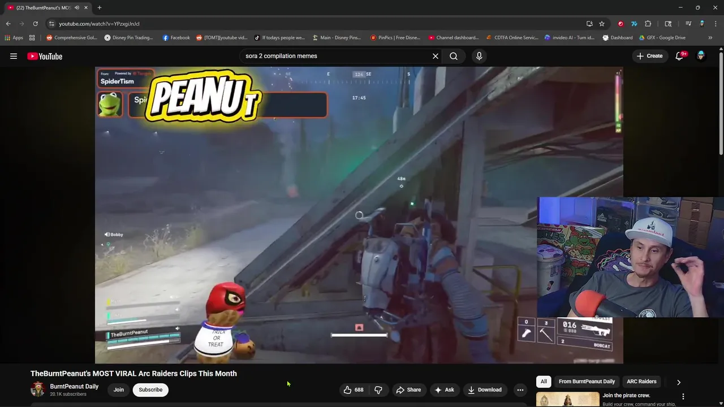Clear the search box with the X
The width and height of the screenshot is (724, 407).
(436, 56)
